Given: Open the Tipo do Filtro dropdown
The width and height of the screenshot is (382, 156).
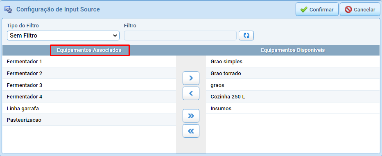Looking at the screenshot, I should point(63,36).
